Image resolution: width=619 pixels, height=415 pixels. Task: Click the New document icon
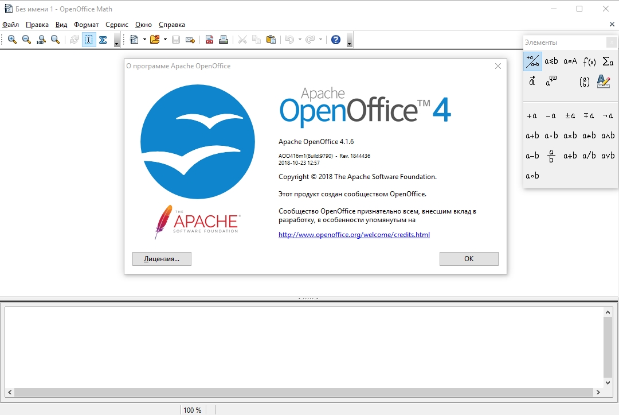coord(134,40)
